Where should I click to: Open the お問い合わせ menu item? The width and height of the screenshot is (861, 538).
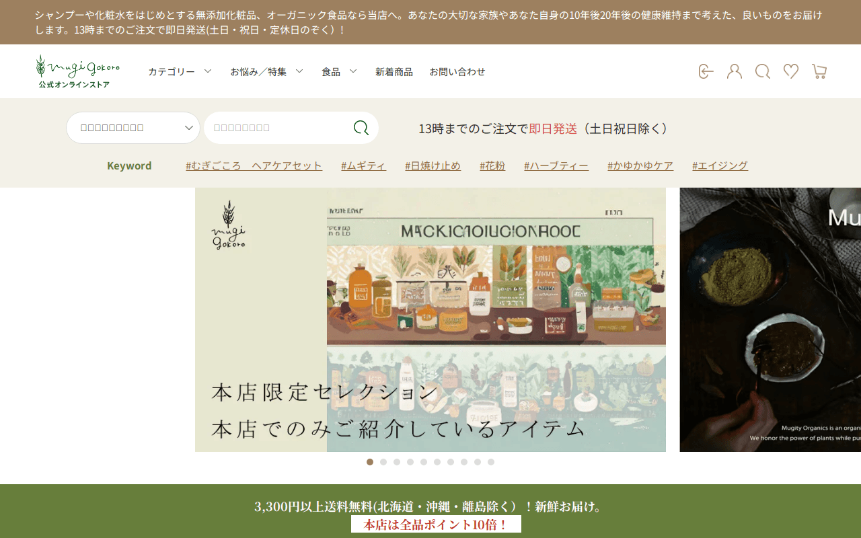[457, 71]
